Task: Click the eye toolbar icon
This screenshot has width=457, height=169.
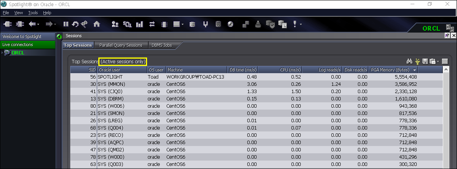Action: click(230, 25)
